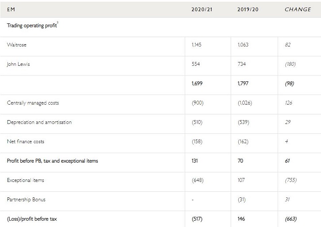
Task: Click Exceptional items value (648)
Action: (x=197, y=180)
